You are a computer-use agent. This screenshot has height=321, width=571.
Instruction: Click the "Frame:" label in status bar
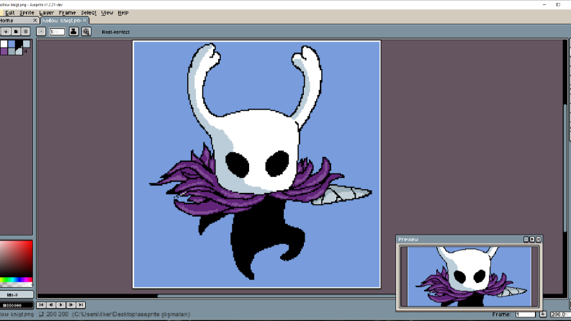click(x=501, y=314)
